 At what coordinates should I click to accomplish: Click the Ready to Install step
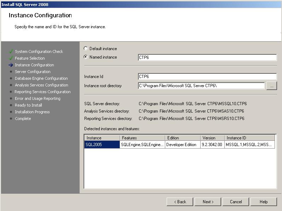click(x=28, y=105)
